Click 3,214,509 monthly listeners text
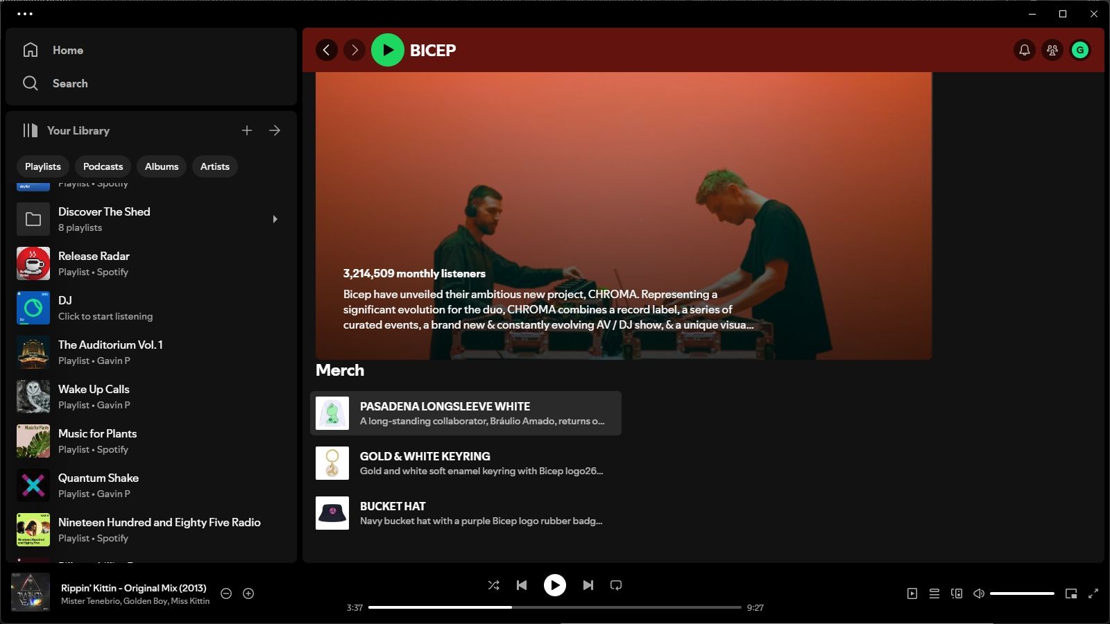 tap(414, 273)
